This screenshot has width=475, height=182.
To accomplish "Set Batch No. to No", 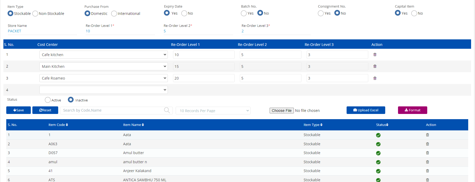I will click(x=260, y=13).
